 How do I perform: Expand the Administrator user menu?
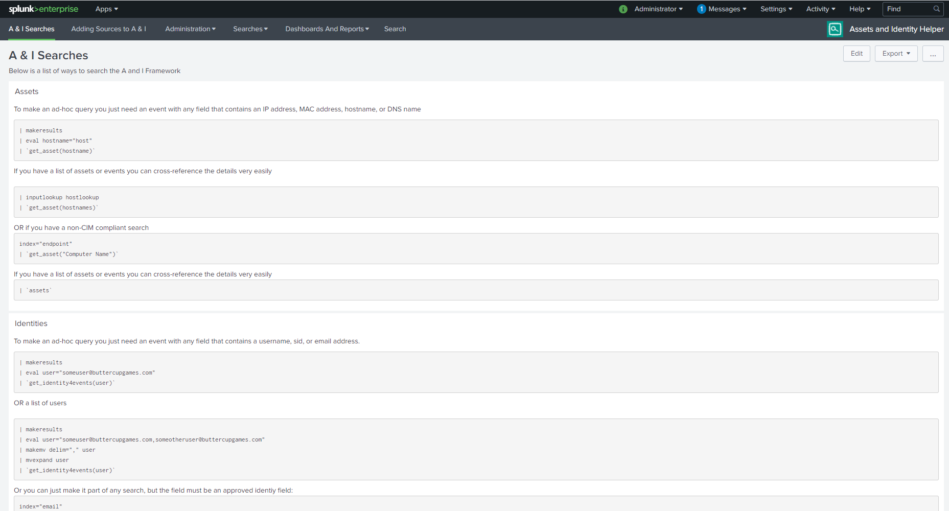click(x=658, y=9)
